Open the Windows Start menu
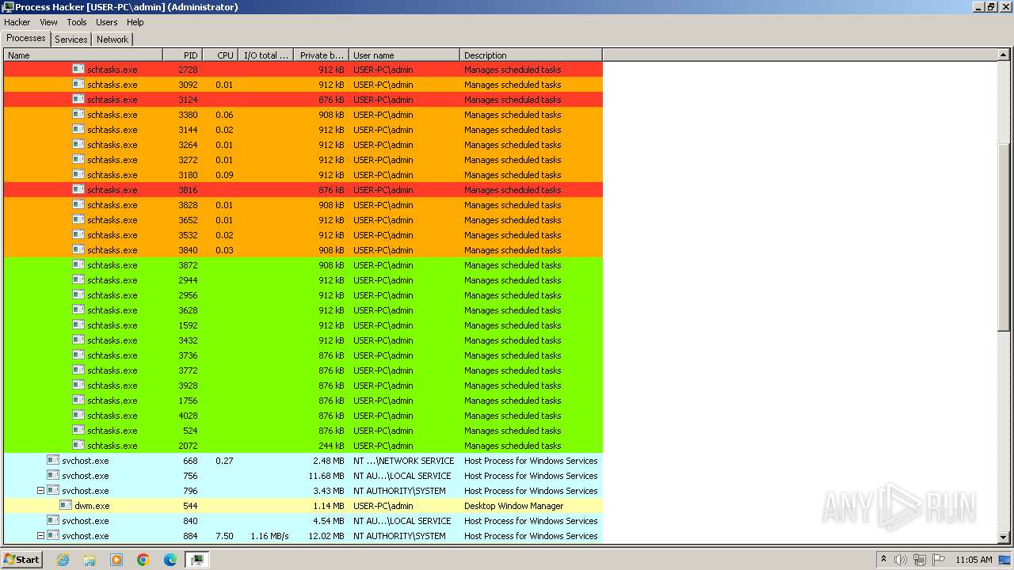1014x570 pixels. pyautogui.click(x=22, y=560)
